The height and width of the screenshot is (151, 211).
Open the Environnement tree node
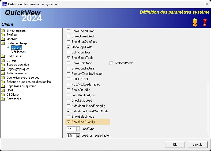pyautogui.click(x=16, y=30)
